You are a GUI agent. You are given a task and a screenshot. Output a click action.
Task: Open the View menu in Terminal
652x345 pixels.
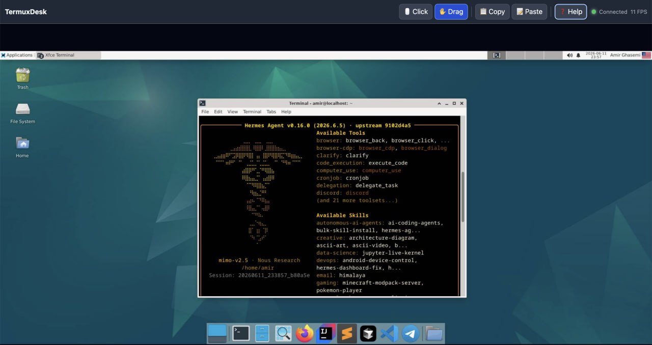click(233, 111)
